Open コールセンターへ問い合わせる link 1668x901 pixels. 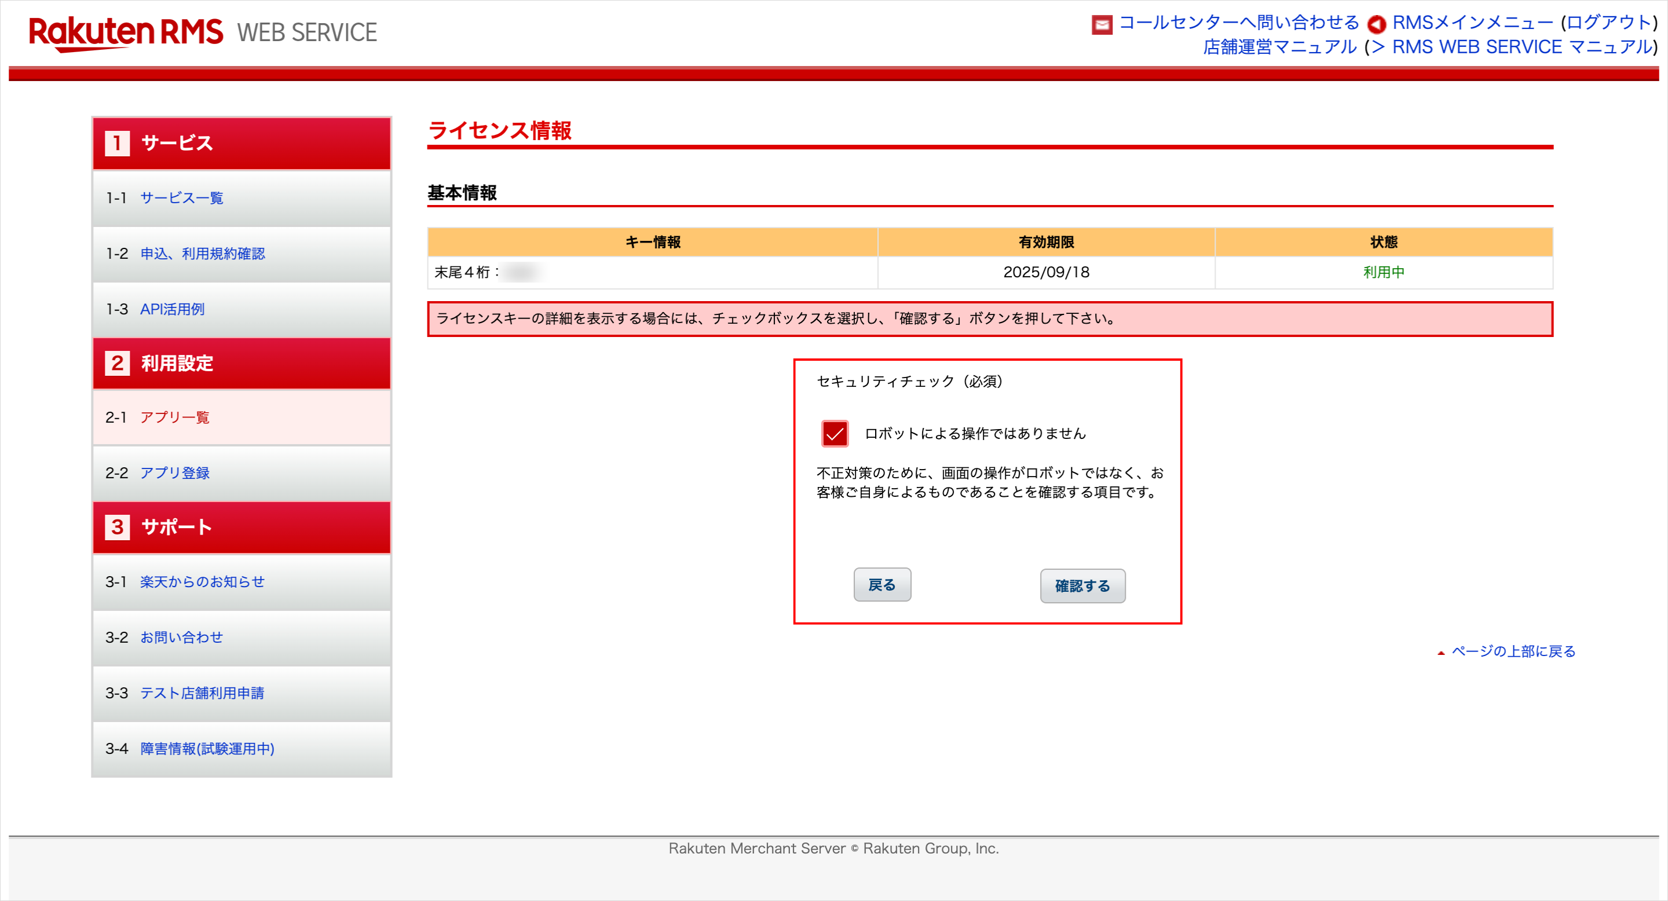1239,23
